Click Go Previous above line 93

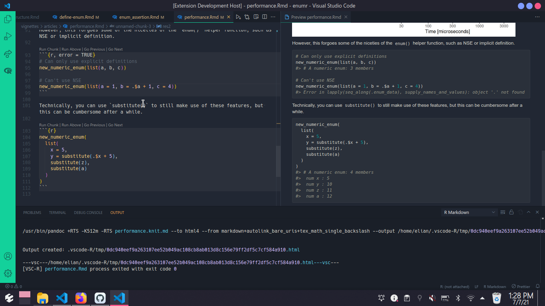tap(94, 49)
